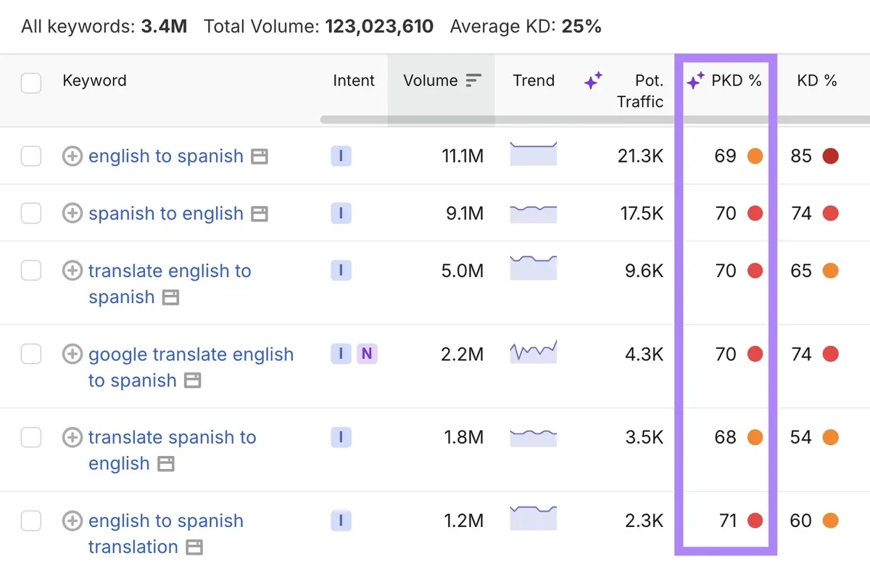Click sparkle icon next to PKD %
The width and height of the screenshot is (870, 572).
[695, 81]
